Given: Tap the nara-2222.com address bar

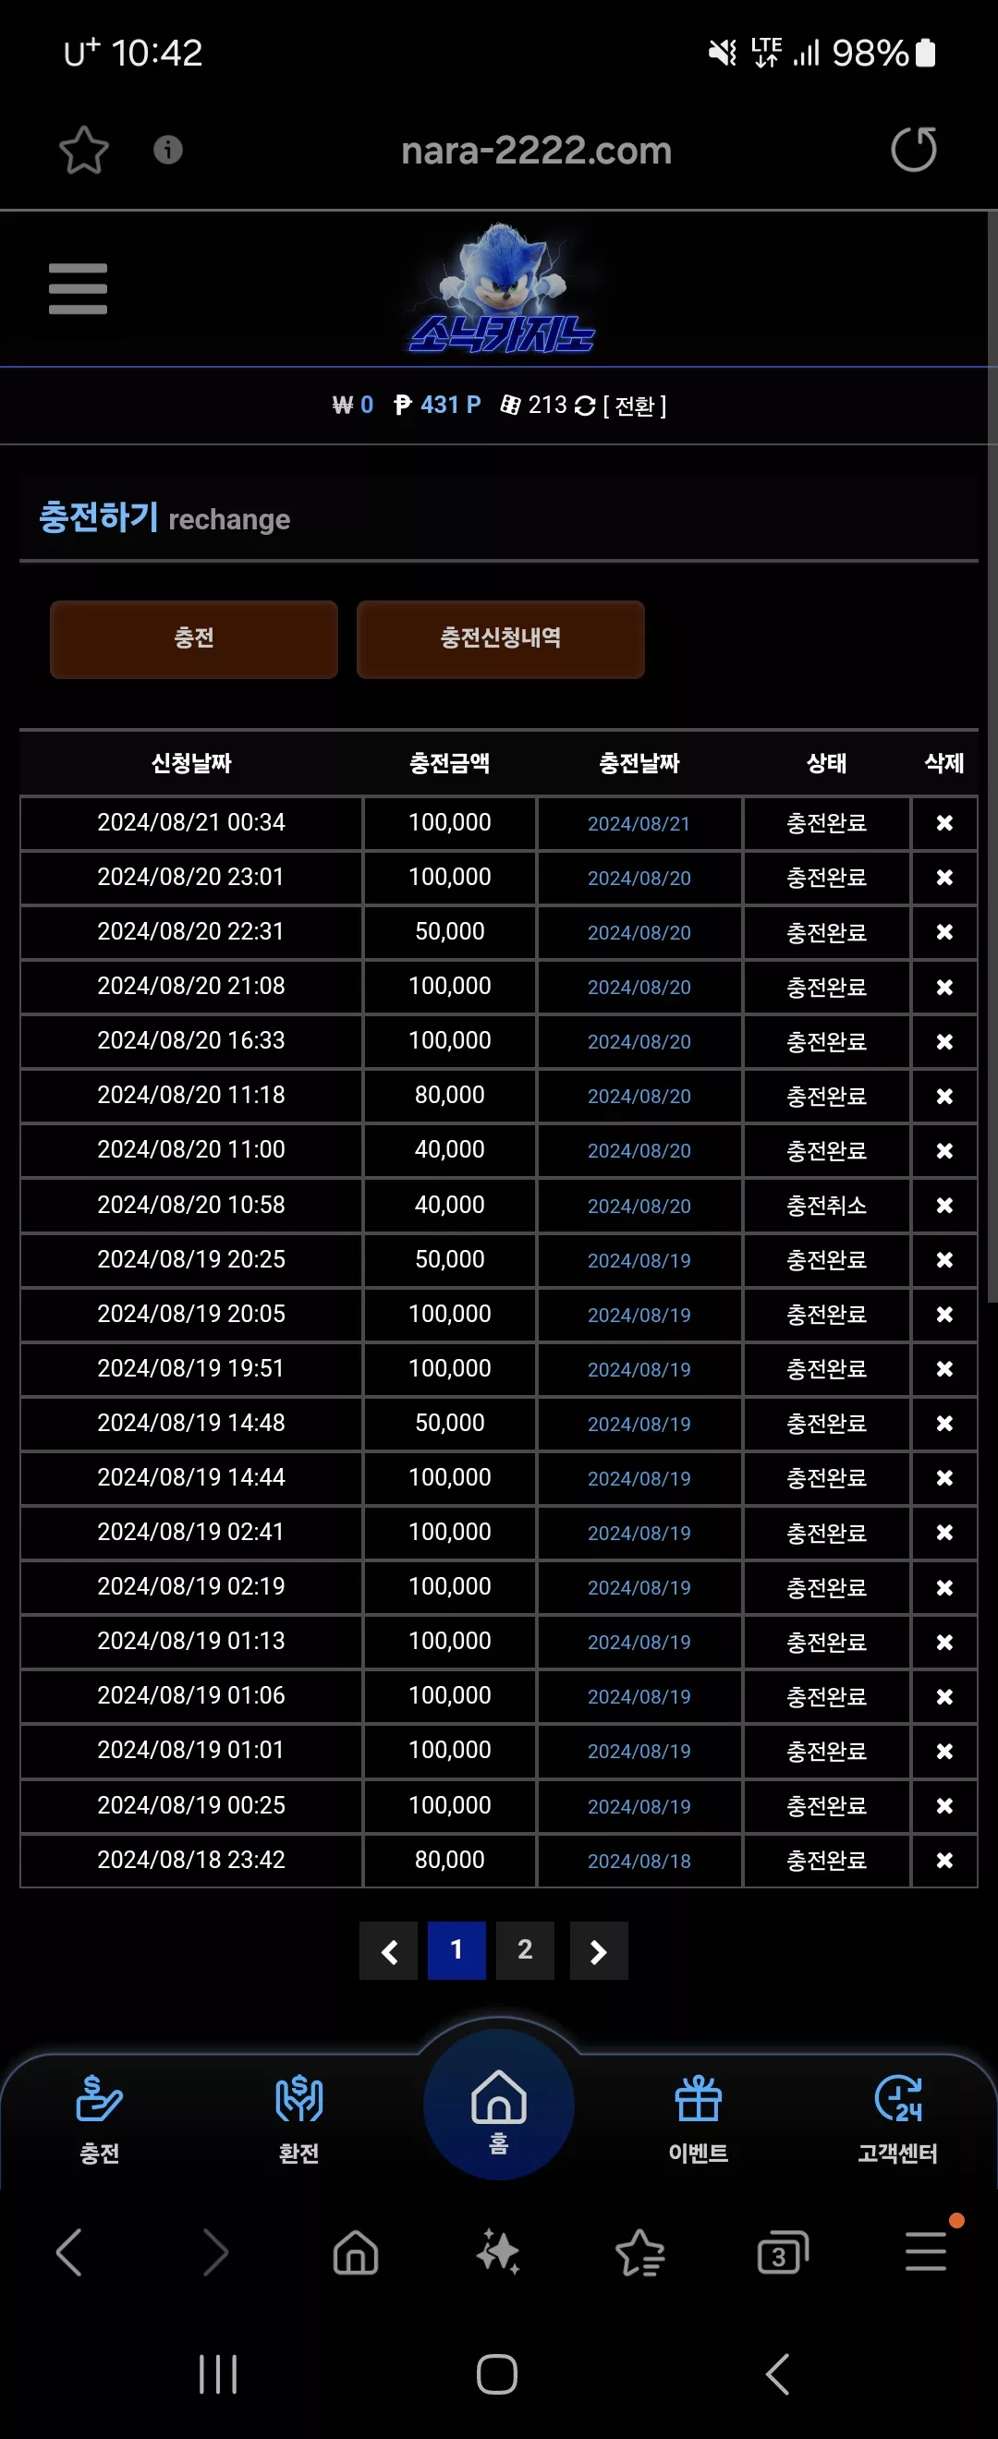Looking at the screenshot, I should click(536, 151).
